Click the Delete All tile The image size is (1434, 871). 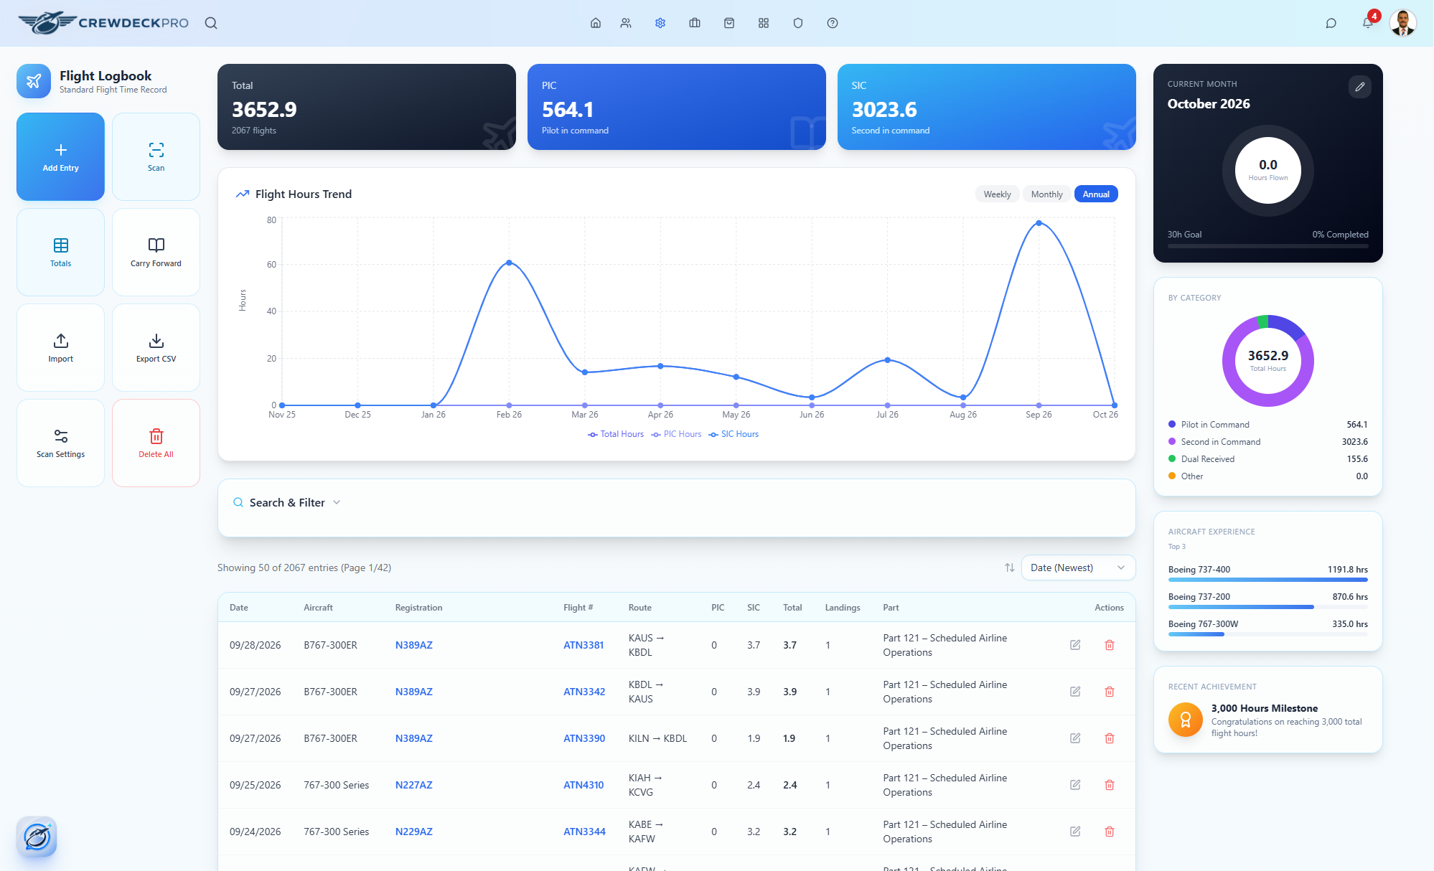point(156,443)
